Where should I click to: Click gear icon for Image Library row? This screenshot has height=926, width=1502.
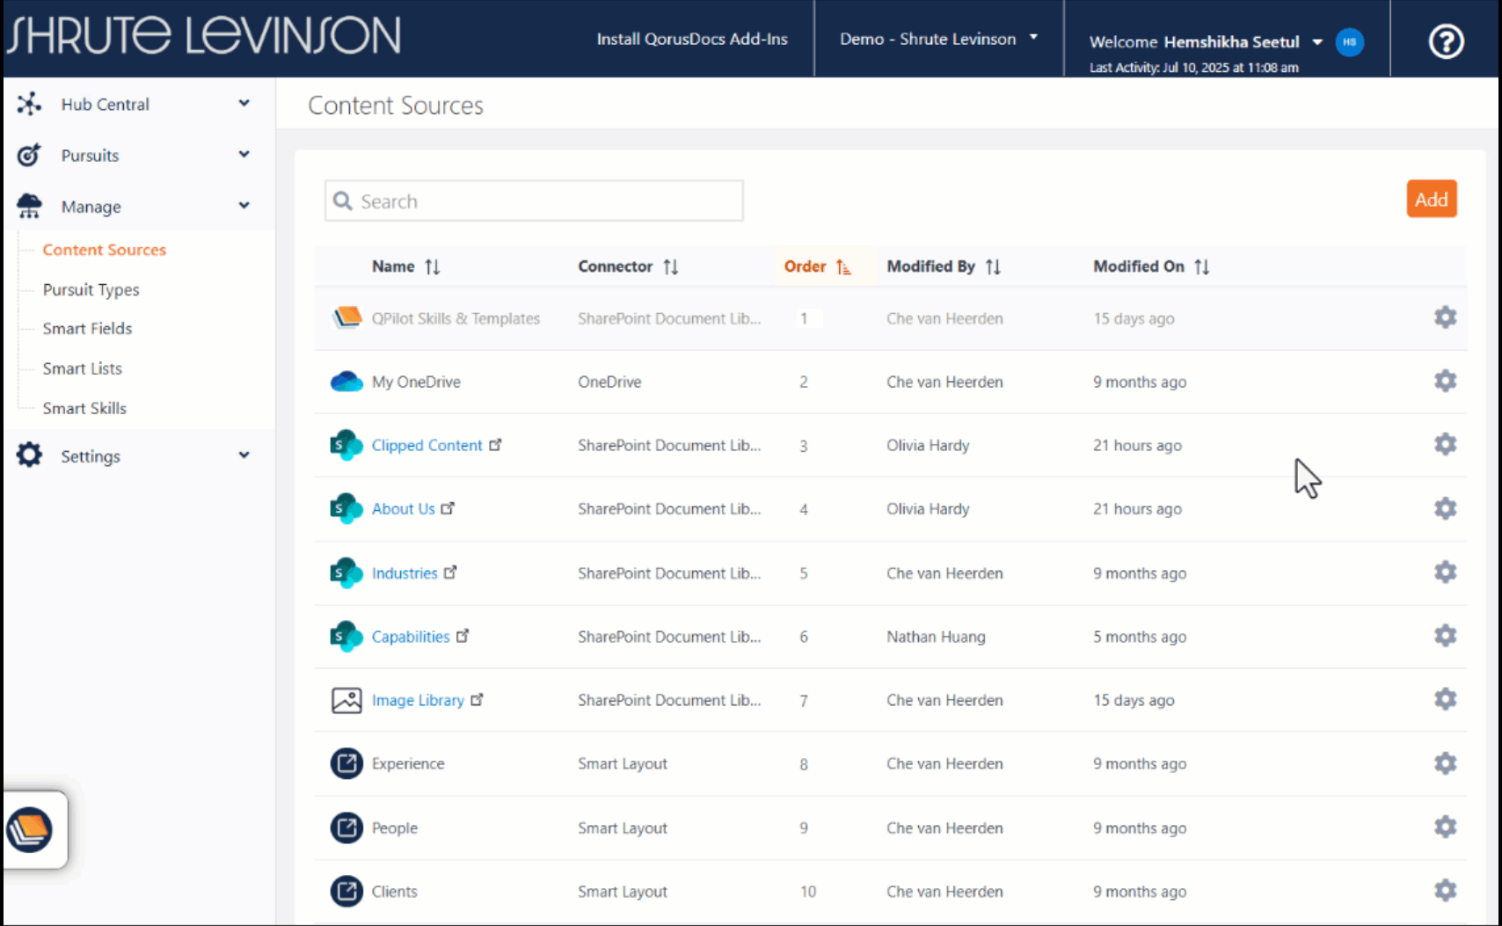click(1445, 700)
